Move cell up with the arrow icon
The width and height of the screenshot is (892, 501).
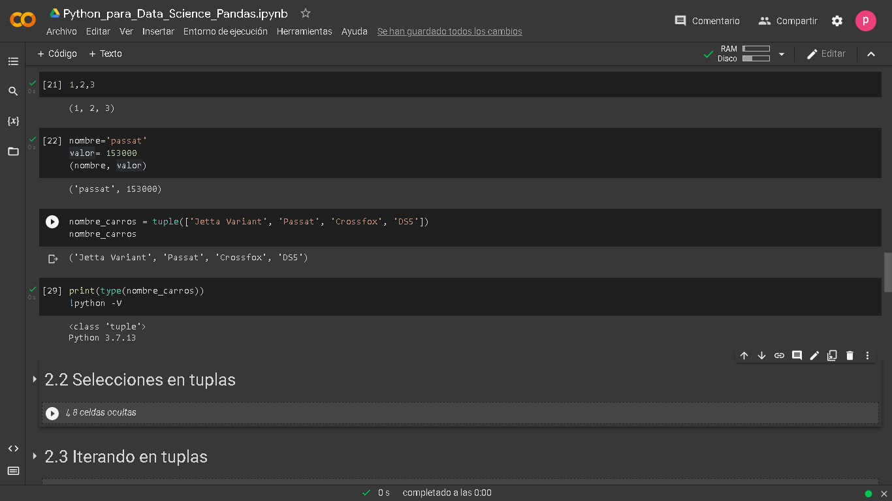pos(744,356)
